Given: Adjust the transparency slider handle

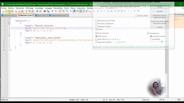Looking at the screenshot, I should click(162, 41).
